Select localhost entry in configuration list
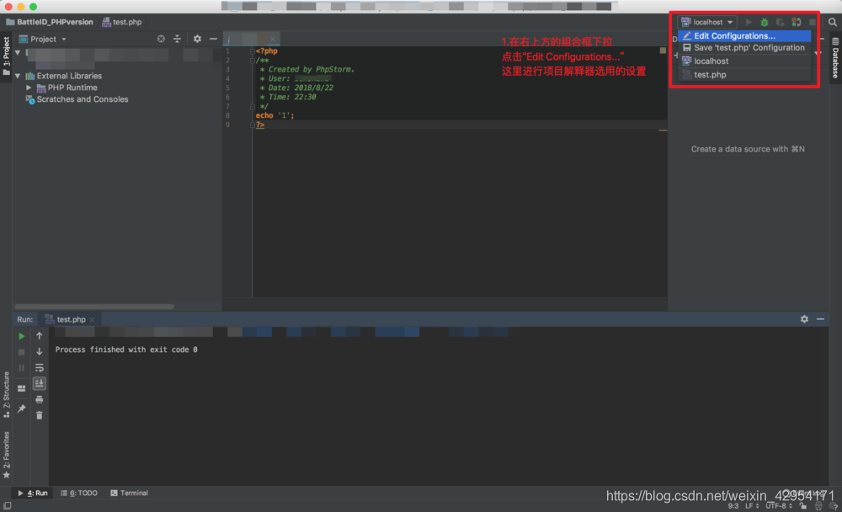842x512 pixels. [743, 61]
